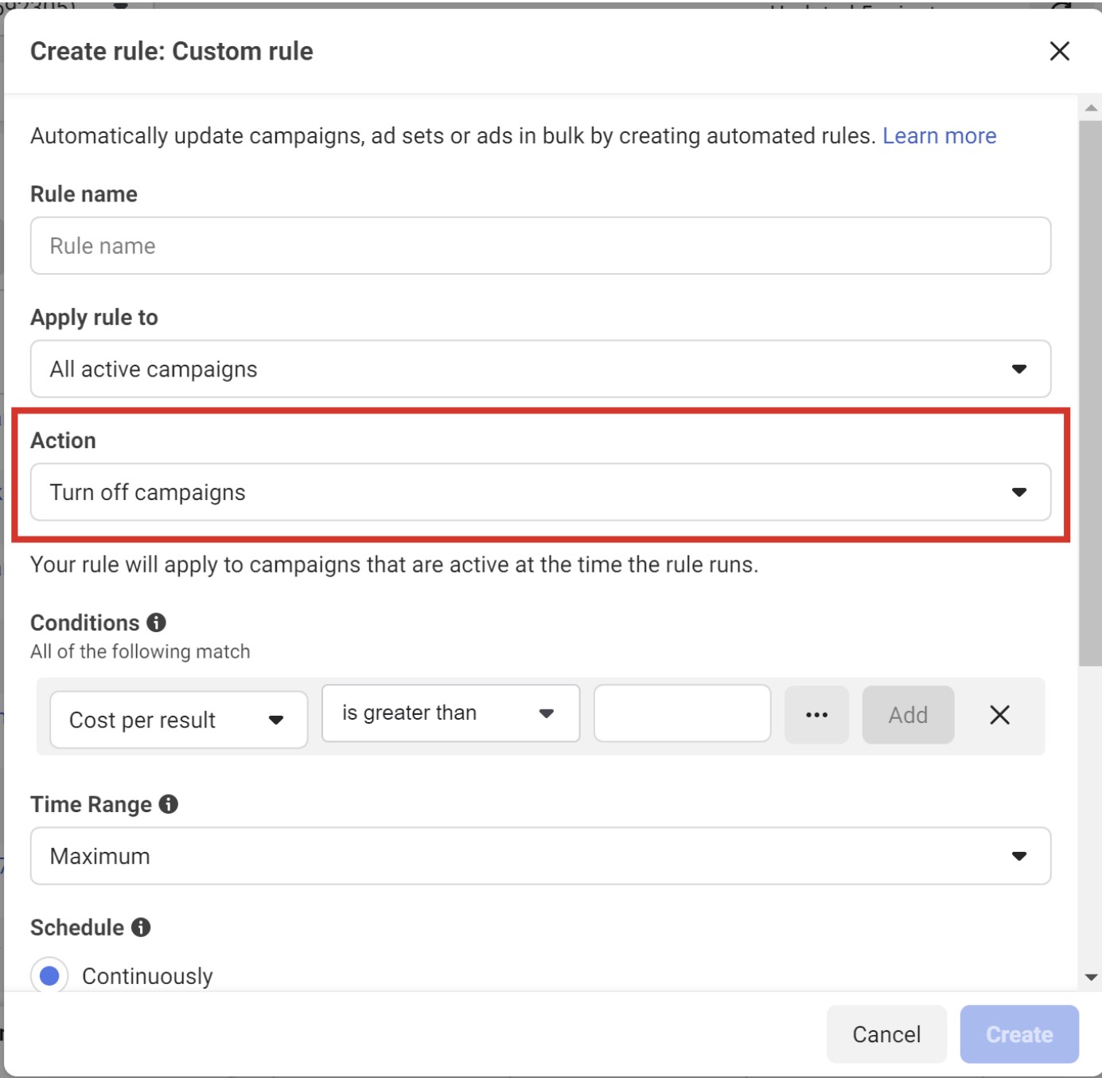Click the Learn more link
This screenshot has width=1102, height=1078.
click(x=939, y=135)
